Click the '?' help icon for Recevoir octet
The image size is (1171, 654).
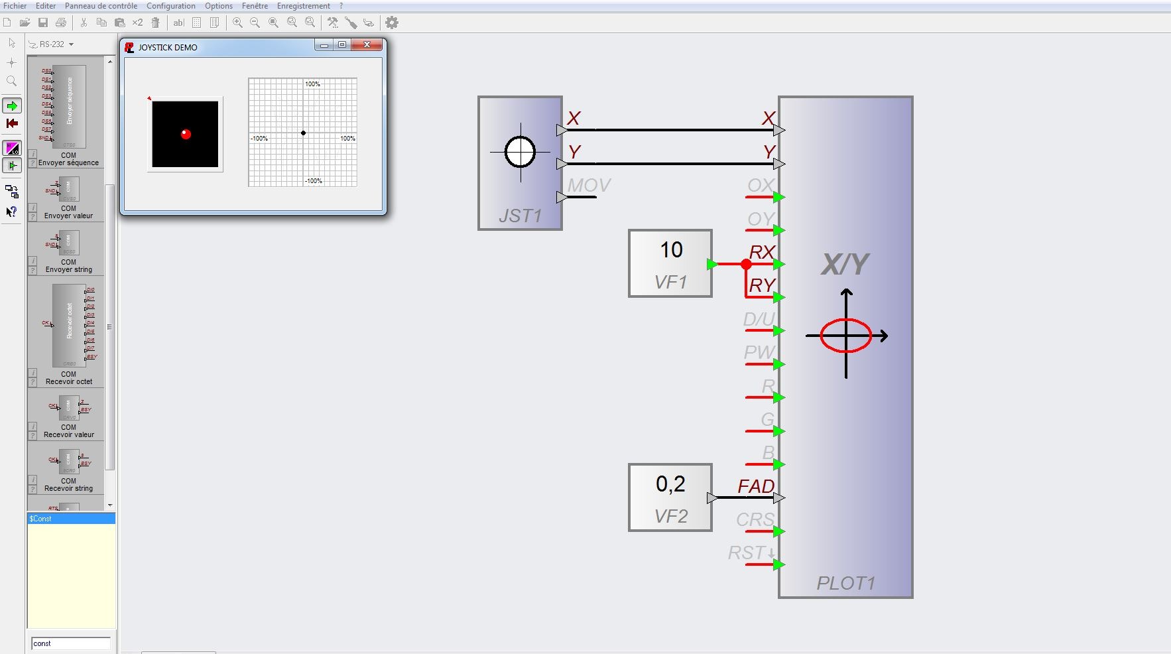[x=32, y=382]
